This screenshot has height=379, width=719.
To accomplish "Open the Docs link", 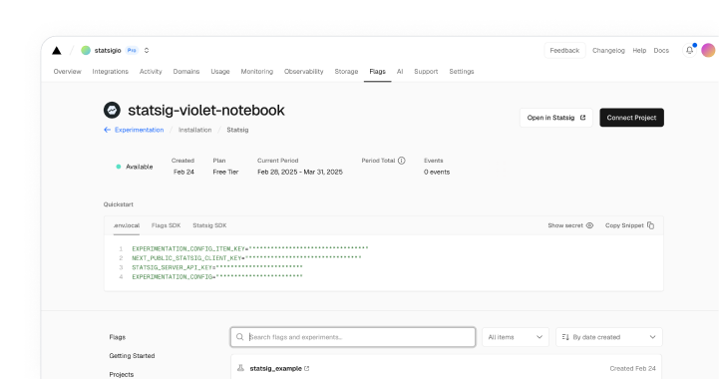I will 661,51.
